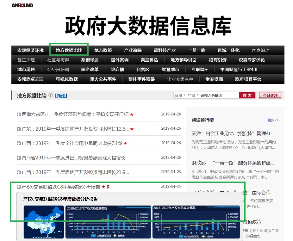Expand plus icon beside 山西 全社会用电量 item
293x241 pixels.
click(x=19, y=143)
